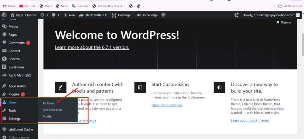Screen dimensions: 304x139
Task: Click the SureForms sidebar icon
Action: [4, 67]
